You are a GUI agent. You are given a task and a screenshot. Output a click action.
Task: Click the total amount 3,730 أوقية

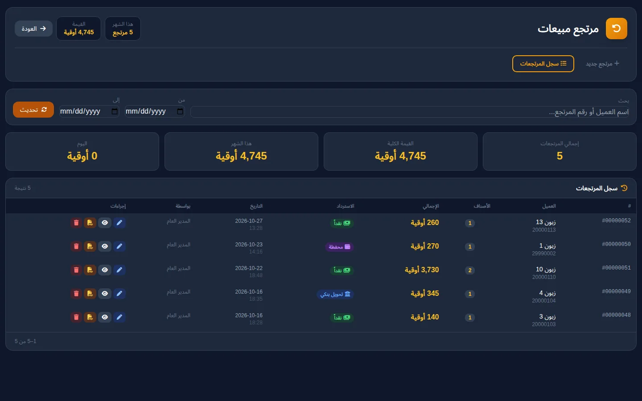(422, 270)
